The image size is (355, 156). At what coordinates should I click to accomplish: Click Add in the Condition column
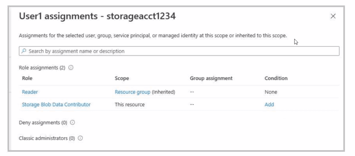269,104
